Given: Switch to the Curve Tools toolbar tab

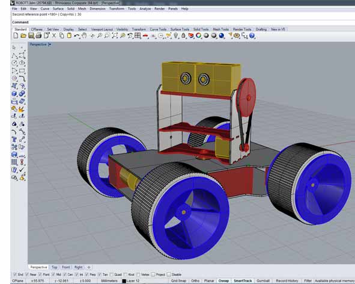Looking at the screenshot, I should [158, 29].
